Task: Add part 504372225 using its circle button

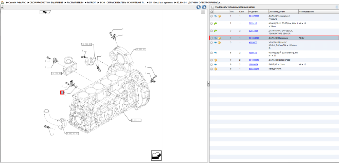Action: point(212,16)
